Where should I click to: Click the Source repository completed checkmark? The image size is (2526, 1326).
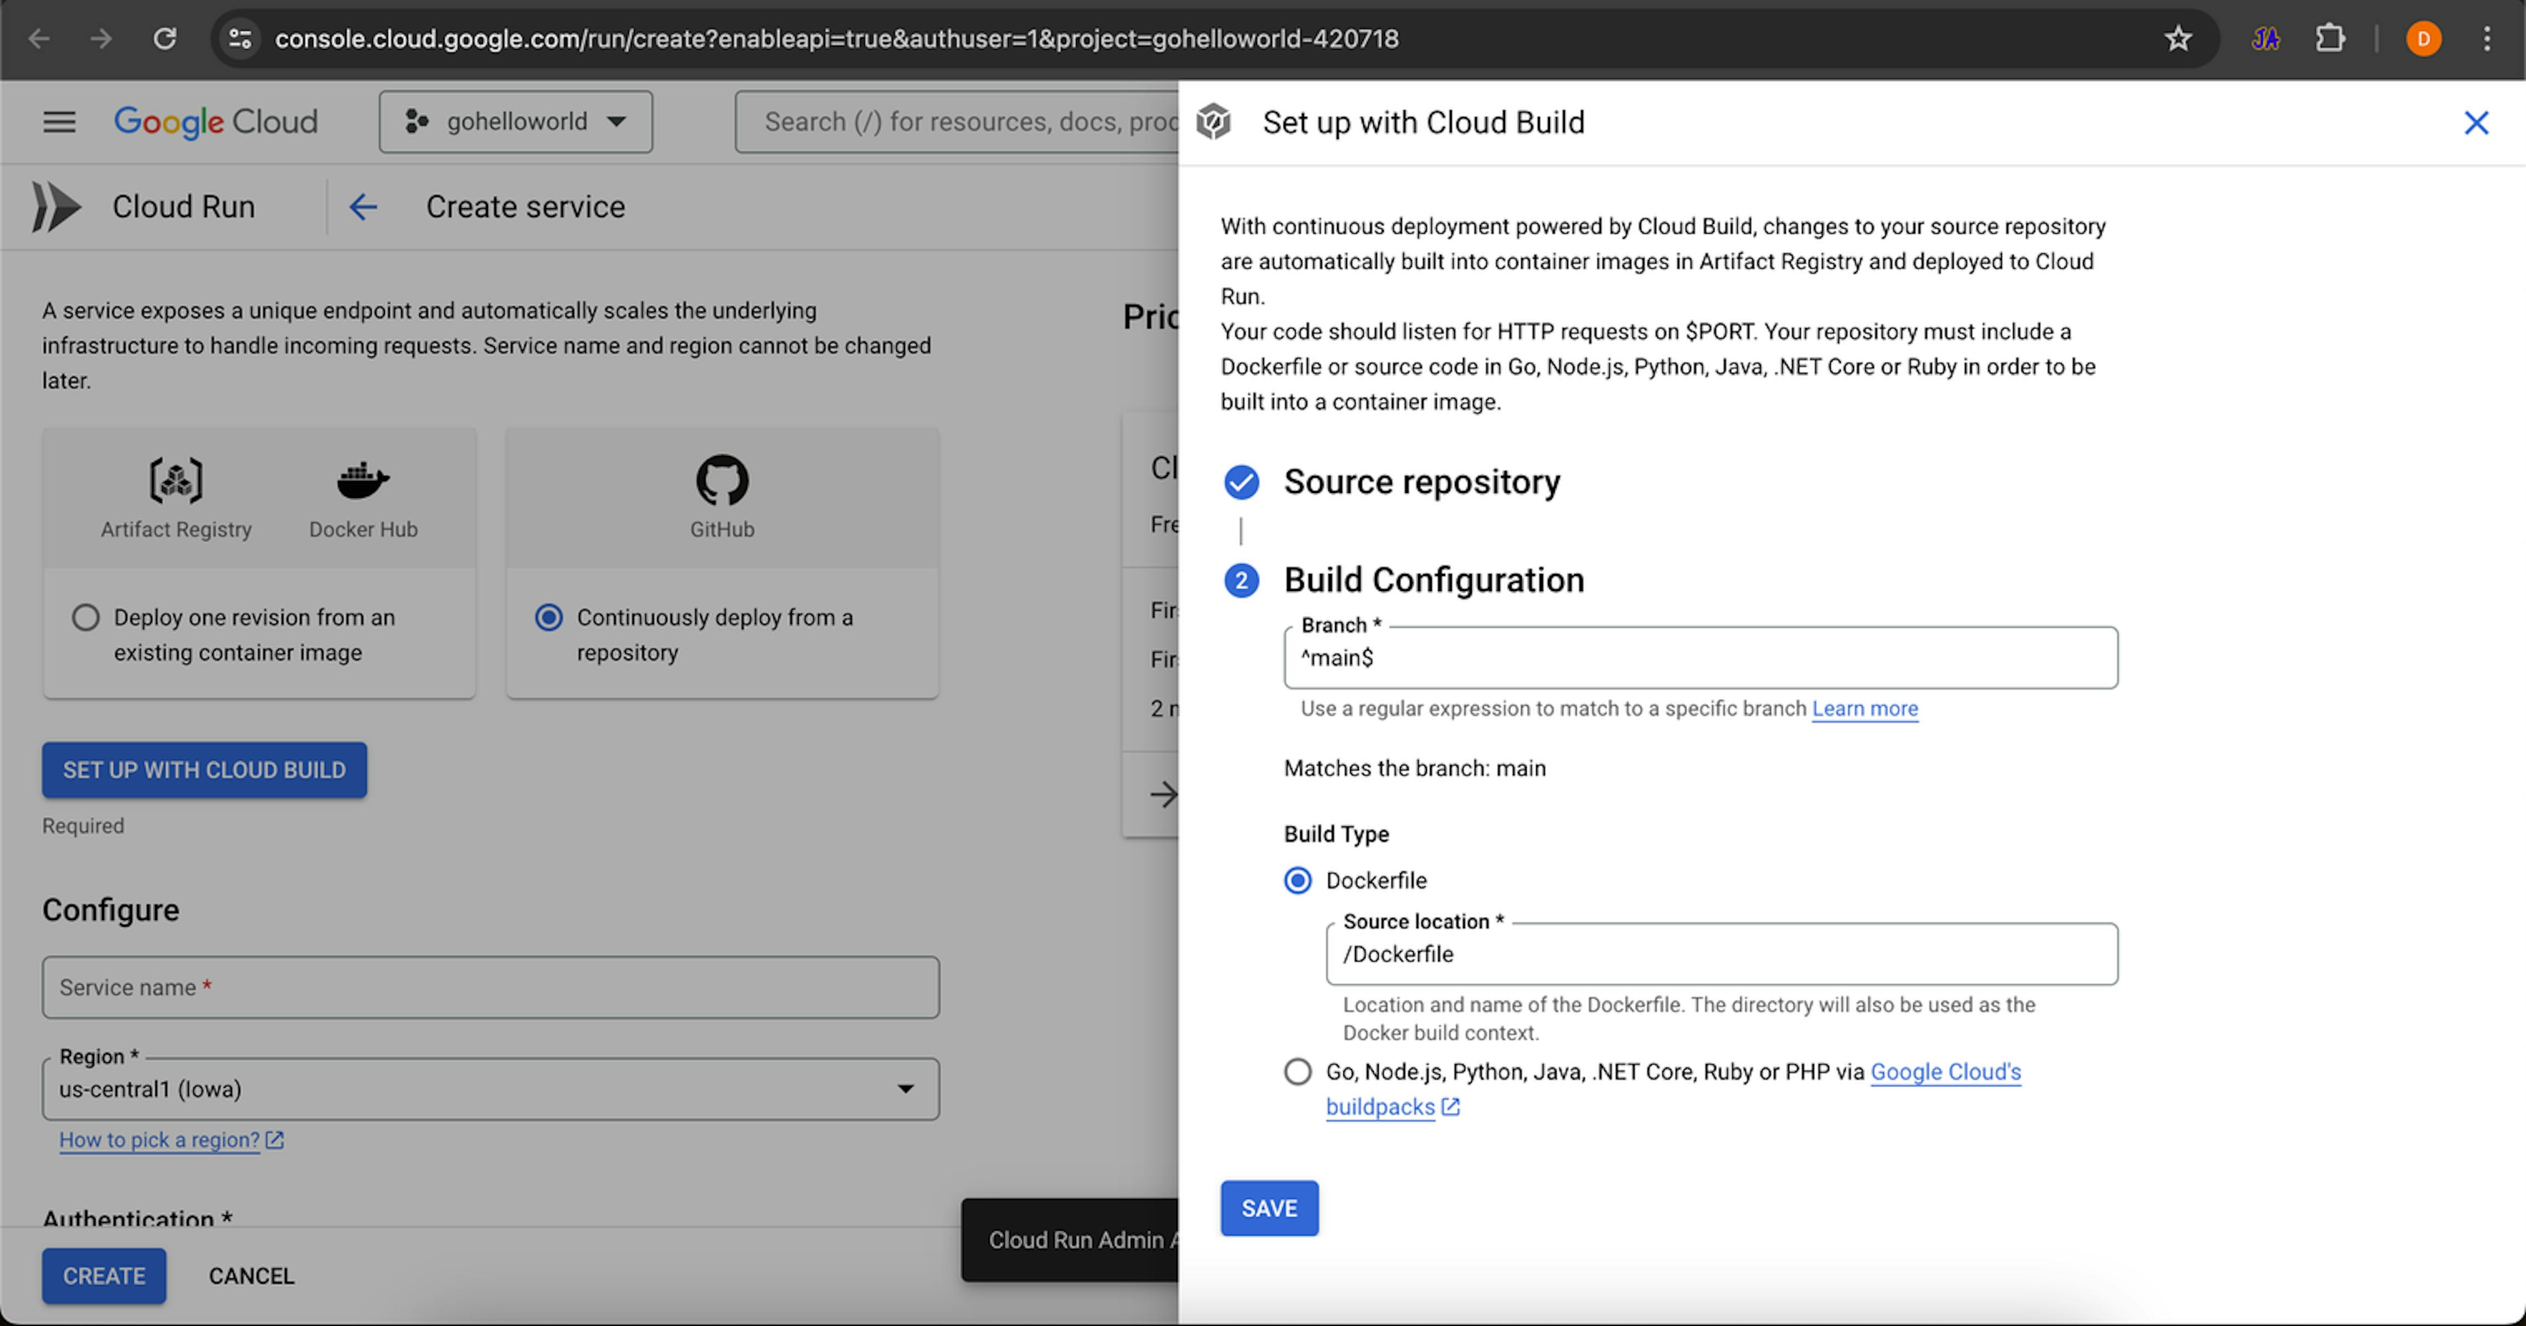click(x=1241, y=481)
